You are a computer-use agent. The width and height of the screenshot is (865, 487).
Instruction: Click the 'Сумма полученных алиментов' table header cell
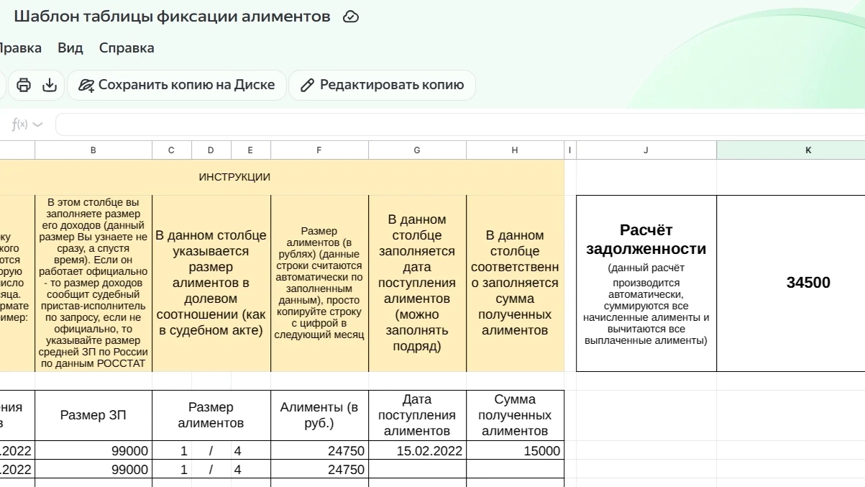[x=516, y=415]
